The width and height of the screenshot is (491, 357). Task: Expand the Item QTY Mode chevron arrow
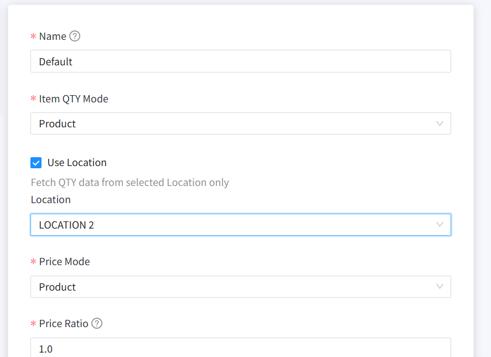point(440,124)
